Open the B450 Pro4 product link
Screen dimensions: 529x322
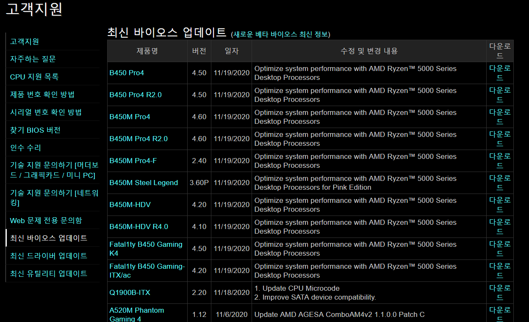[x=127, y=73]
